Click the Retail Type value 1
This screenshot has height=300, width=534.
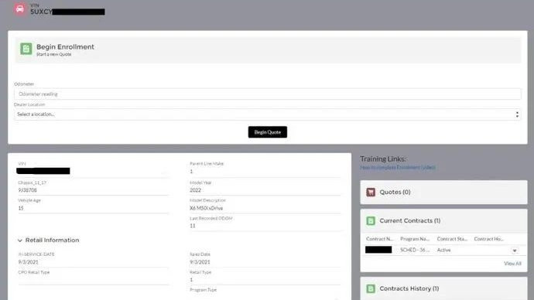coord(191,280)
